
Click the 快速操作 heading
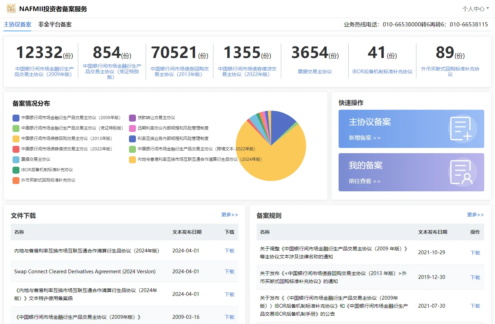coord(351,103)
